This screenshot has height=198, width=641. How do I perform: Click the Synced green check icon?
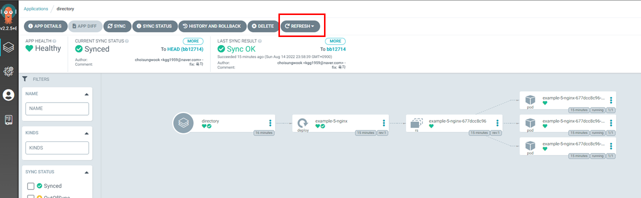click(79, 49)
